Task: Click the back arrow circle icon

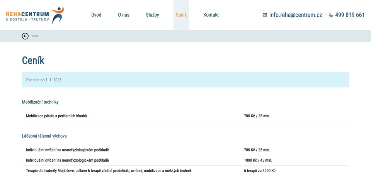Action: [x=25, y=36]
